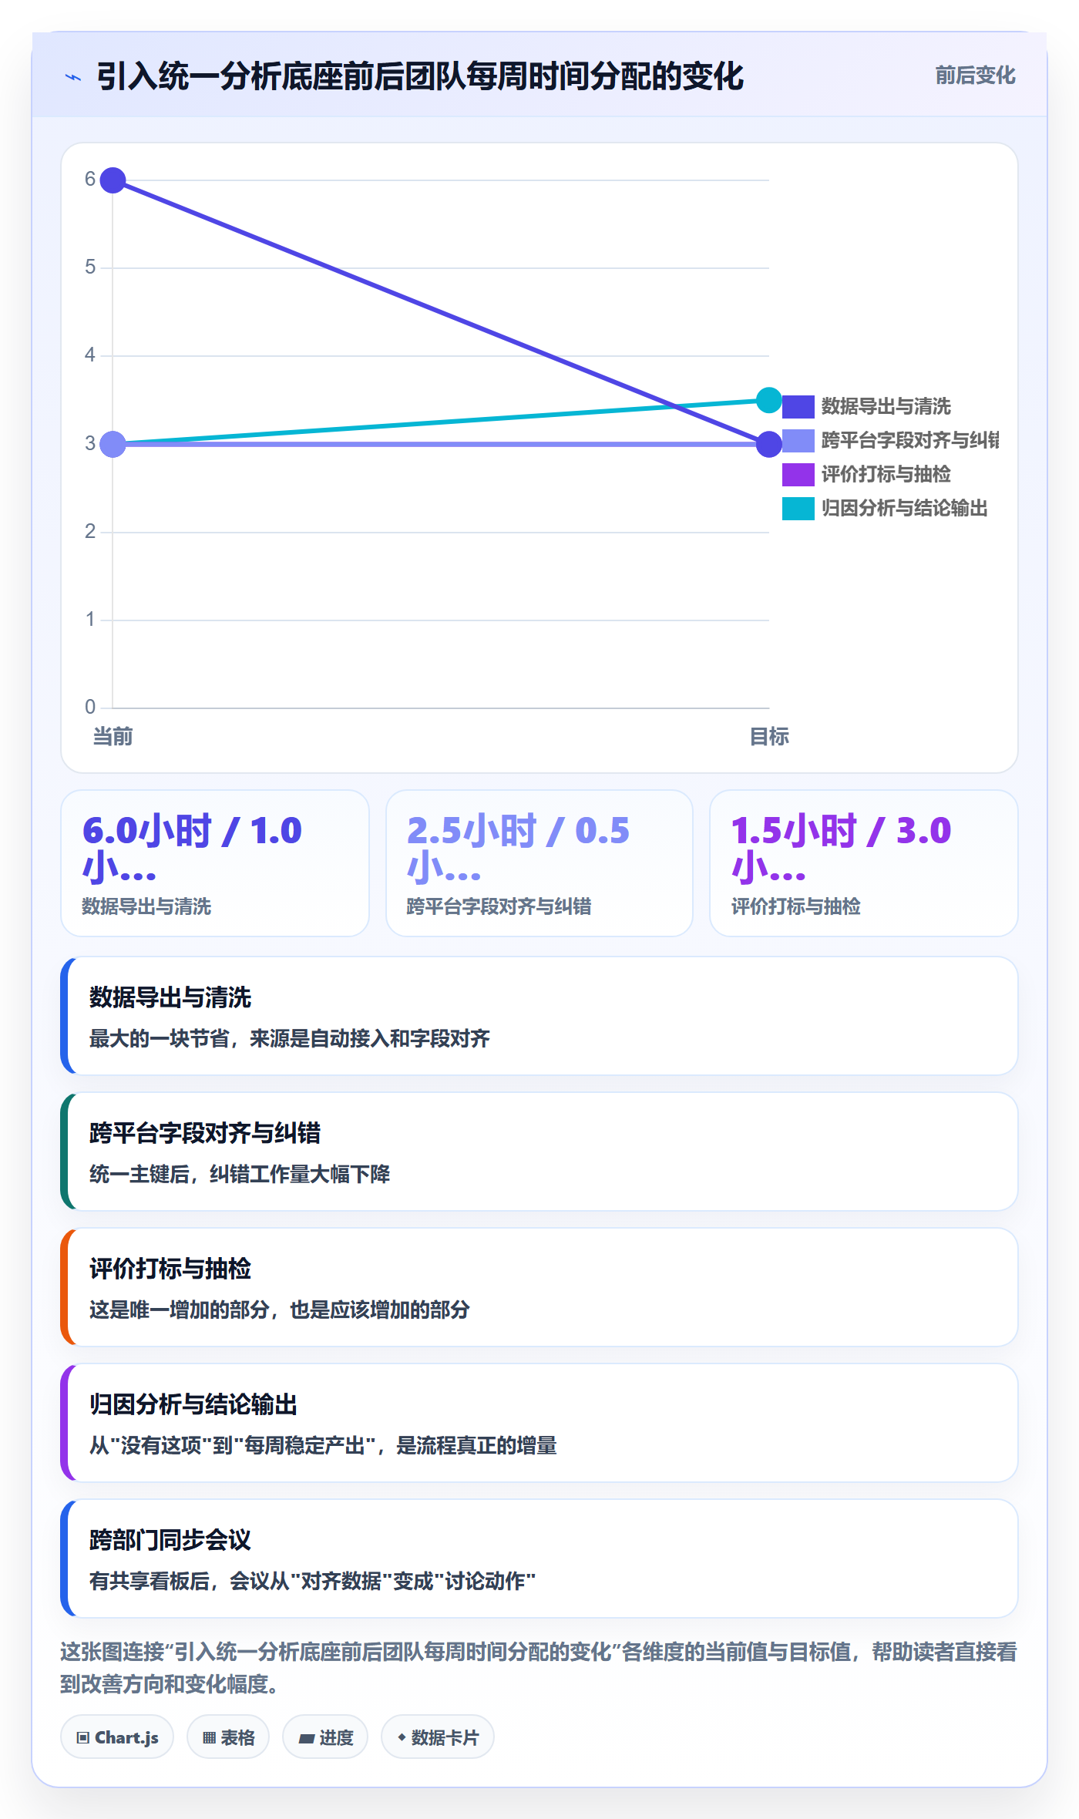Open the 跨部门同步会议 list card
1079x1819 pixels.
539,1558
